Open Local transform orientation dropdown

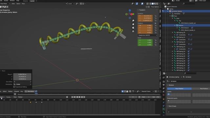pyautogui.click(x=70, y=4)
